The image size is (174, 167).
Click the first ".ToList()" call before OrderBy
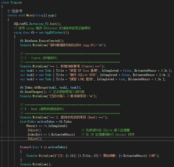(34, 130)
